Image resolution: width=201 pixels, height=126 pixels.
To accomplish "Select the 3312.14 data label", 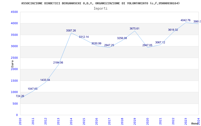I will coord(84,37).
